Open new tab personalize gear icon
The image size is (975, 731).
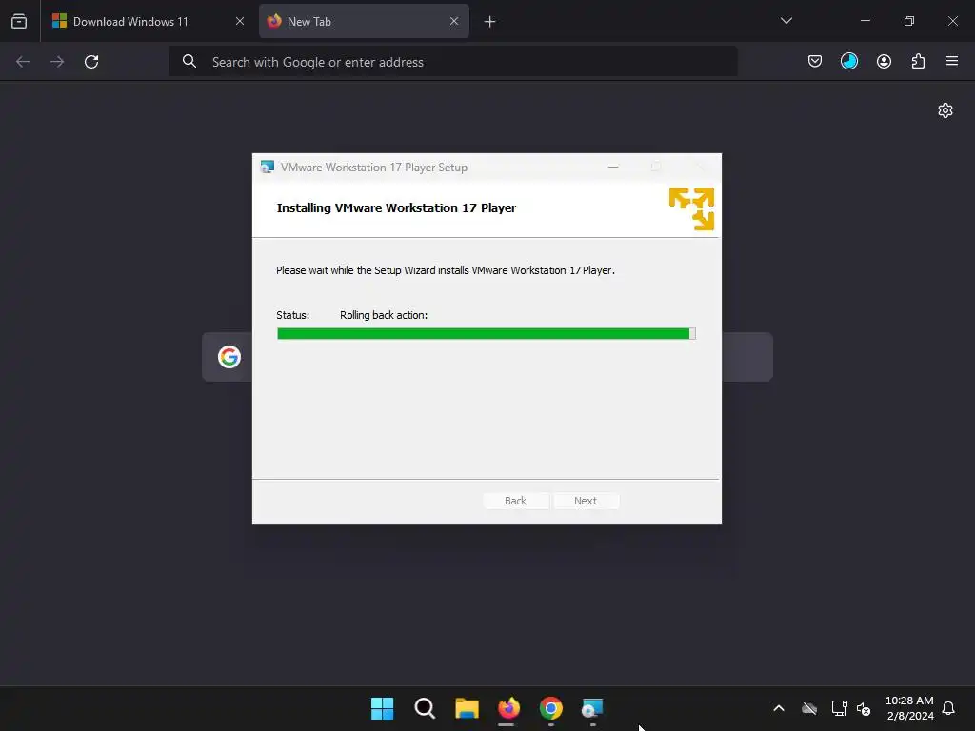pyautogui.click(x=945, y=110)
